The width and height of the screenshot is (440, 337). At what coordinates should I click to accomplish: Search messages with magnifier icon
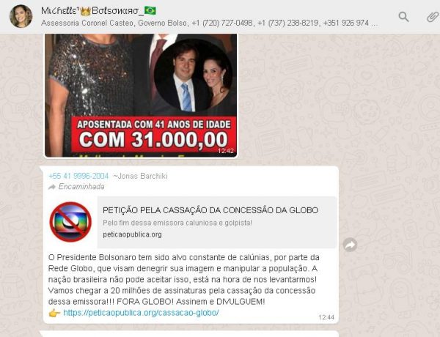coord(403,17)
